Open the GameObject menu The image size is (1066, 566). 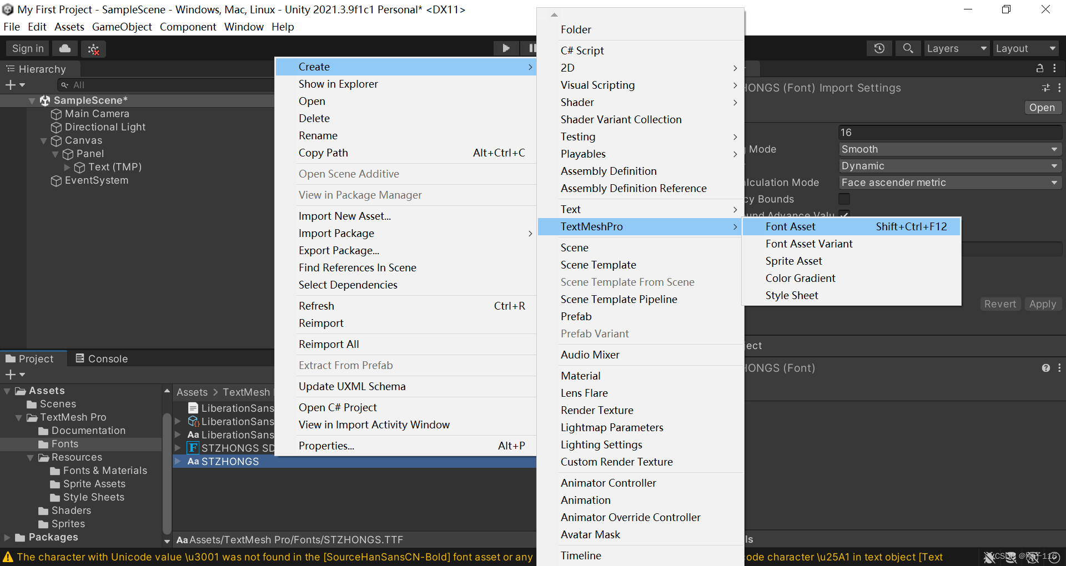122,27
